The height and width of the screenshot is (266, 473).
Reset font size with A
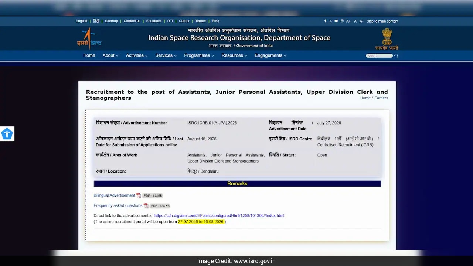(355, 21)
